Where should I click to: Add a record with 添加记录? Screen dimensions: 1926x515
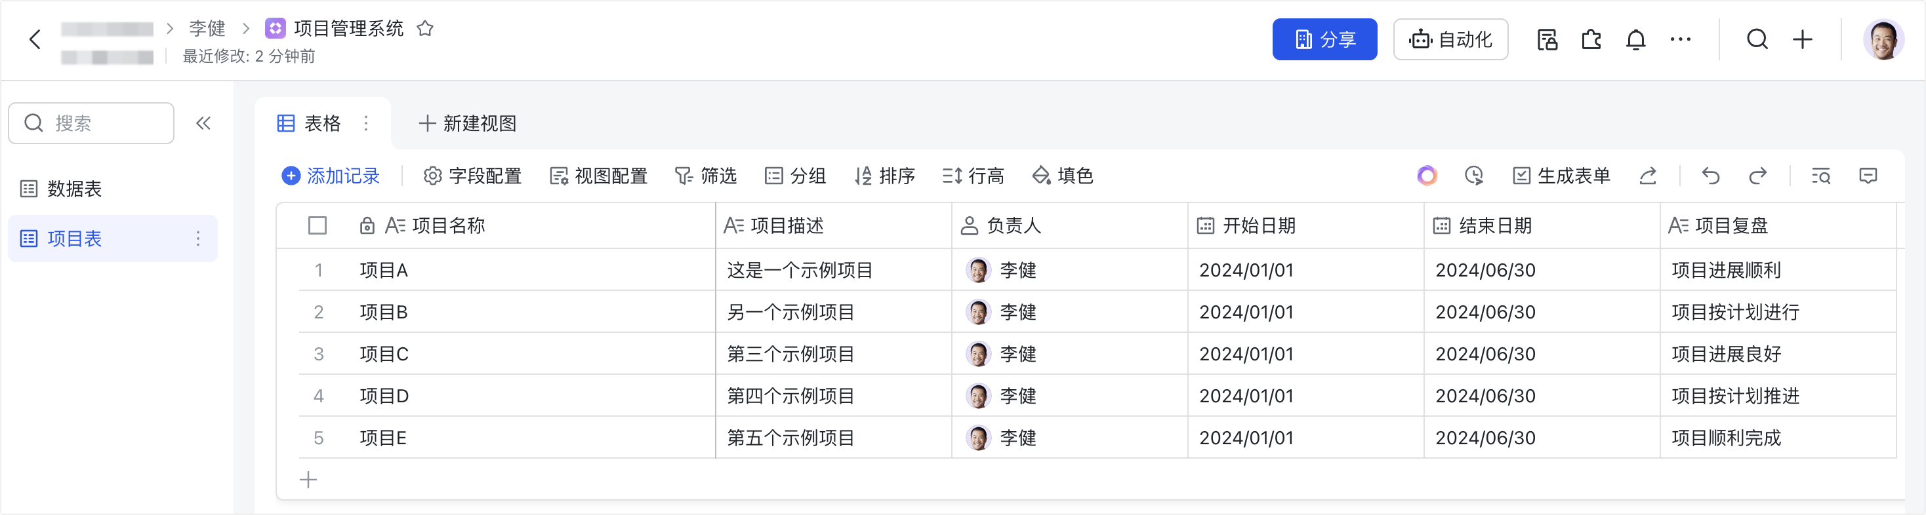click(x=331, y=176)
